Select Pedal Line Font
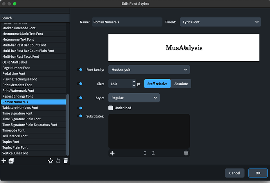270x183 pixels. point(33,73)
